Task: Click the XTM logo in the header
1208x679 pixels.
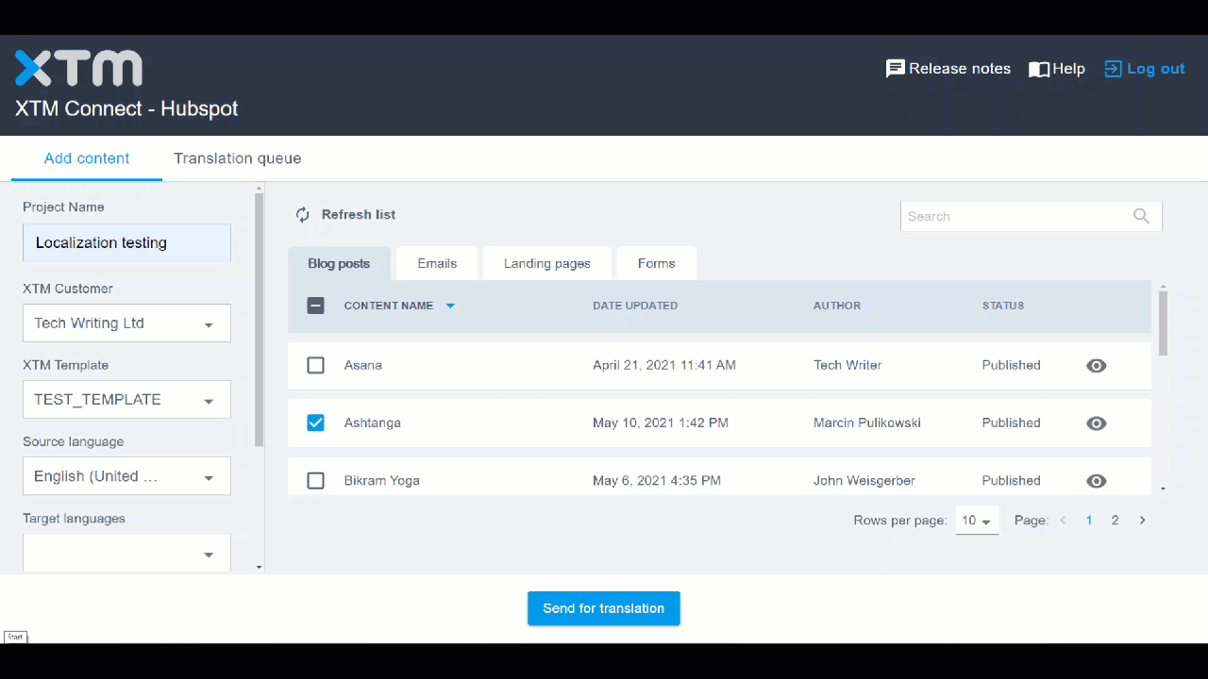Action: (x=78, y=67)
